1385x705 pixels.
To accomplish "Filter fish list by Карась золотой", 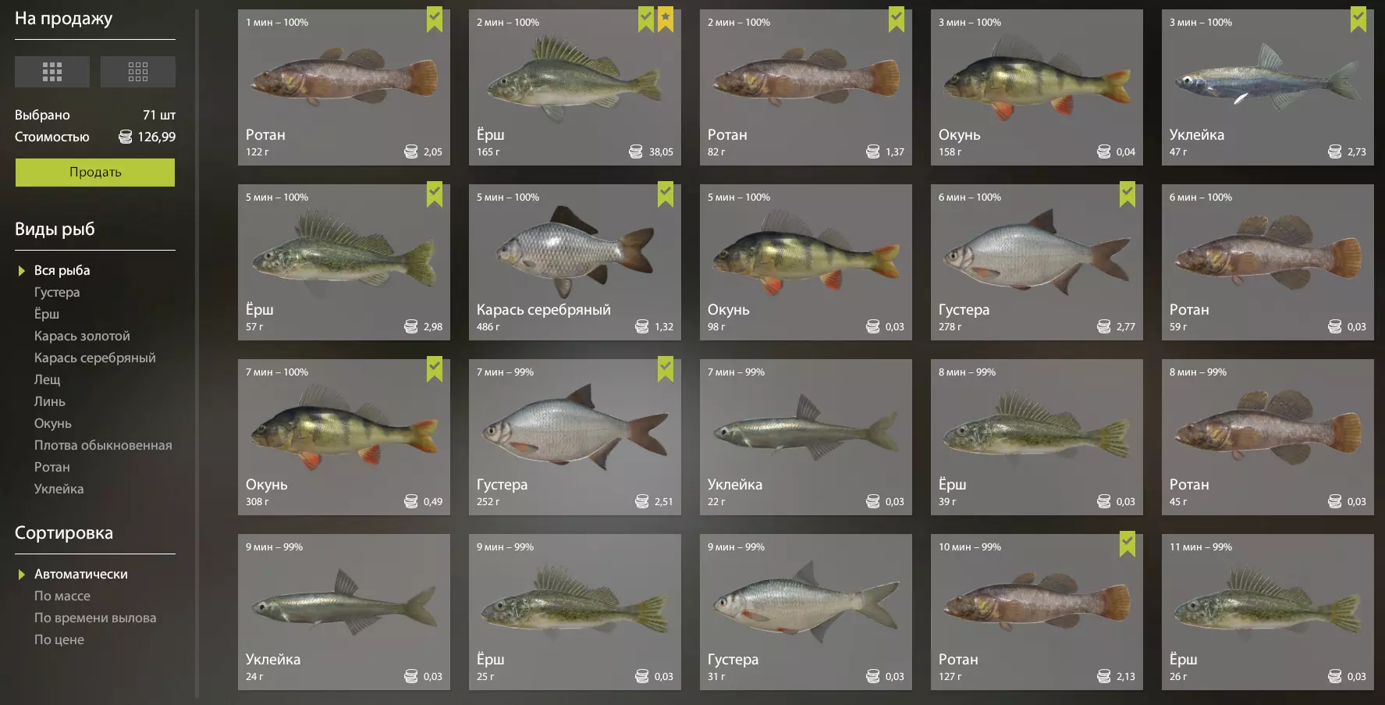I will (x=82, y=336).
